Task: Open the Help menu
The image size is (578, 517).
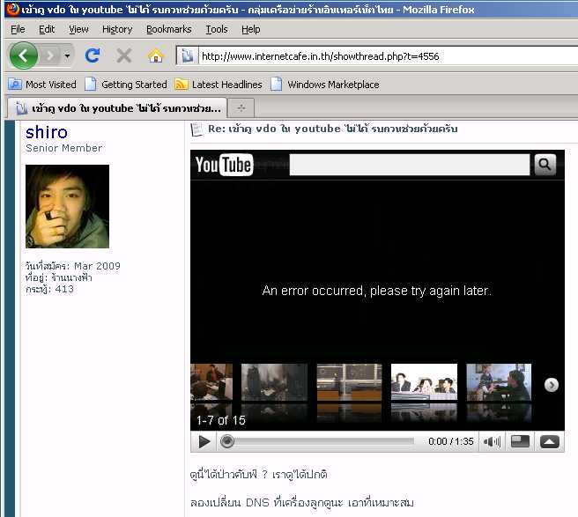Action: click(x=251, y=29)
